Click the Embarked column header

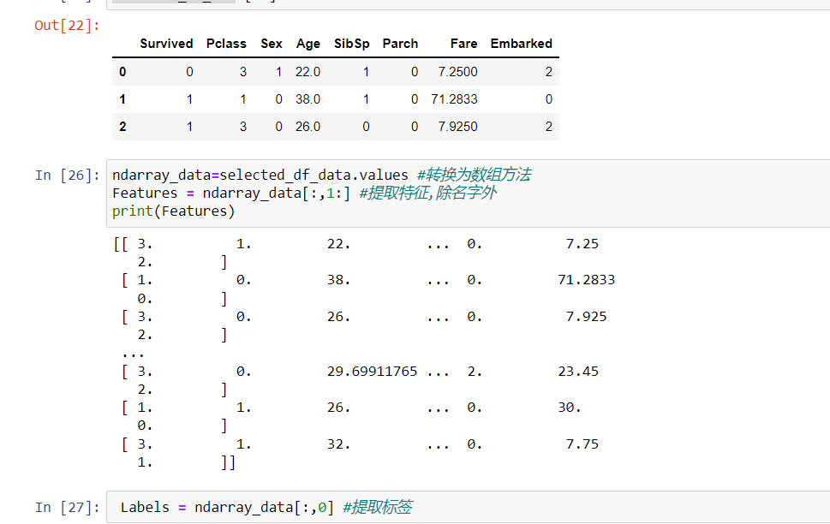(x=521, y=44)
